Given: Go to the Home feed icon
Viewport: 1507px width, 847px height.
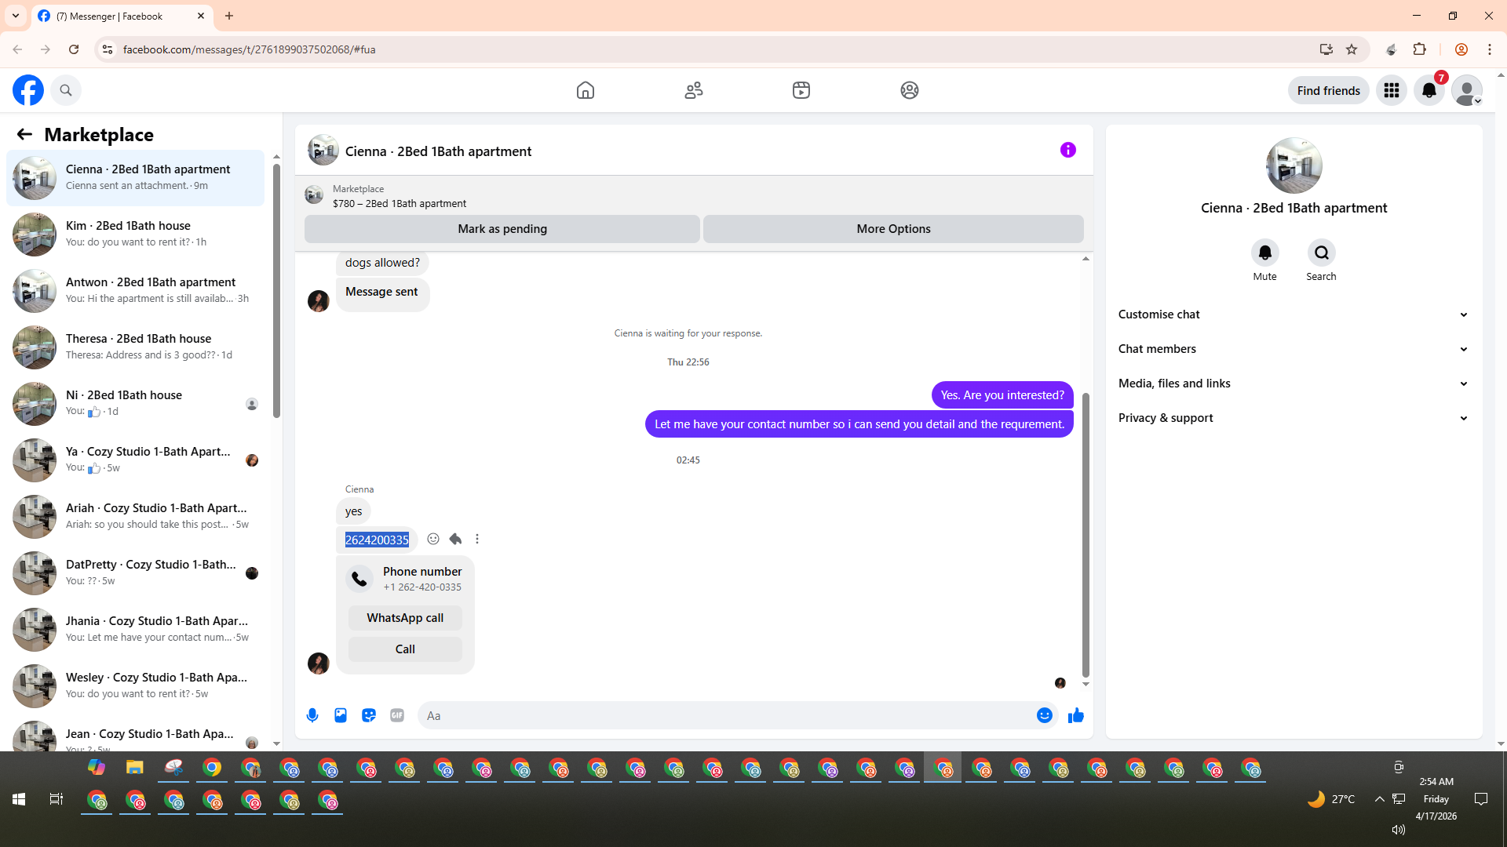Looking at the screenshot, I should coord(586,90).
